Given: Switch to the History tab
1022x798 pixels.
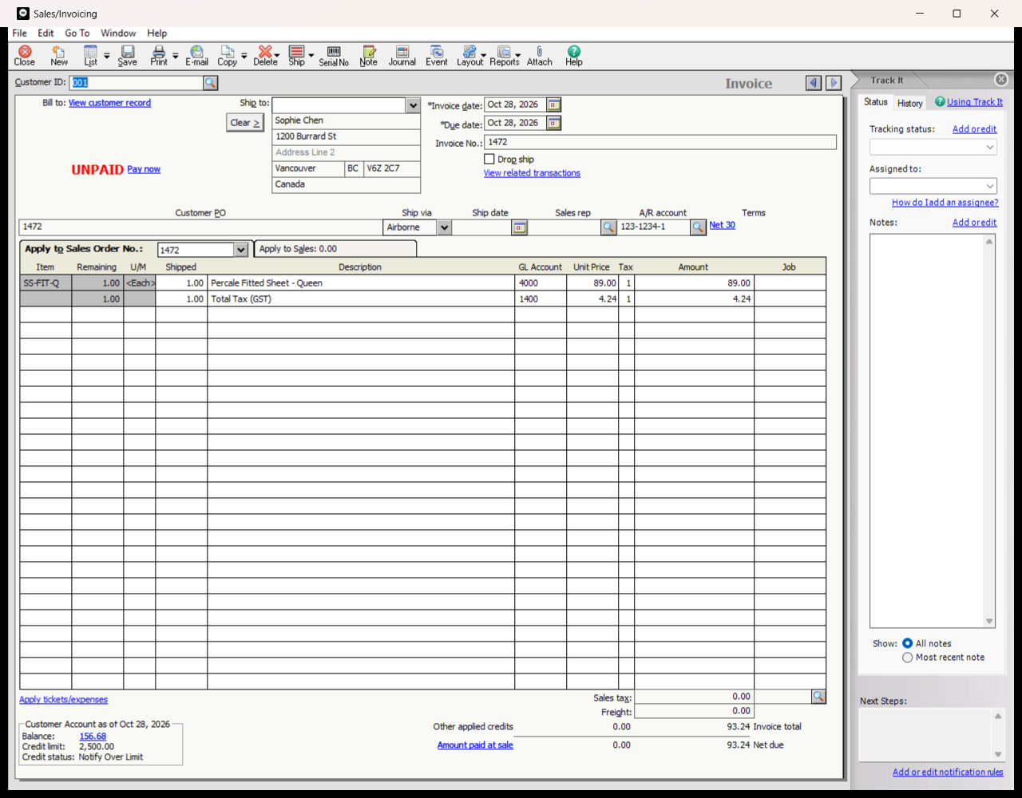Looking at the screenshot, I should pos(909,103).
